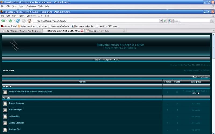The width and height of the screenshot is (215, 134).
Task: Open the list all tabs dropdown
Action: coord(213,31)
